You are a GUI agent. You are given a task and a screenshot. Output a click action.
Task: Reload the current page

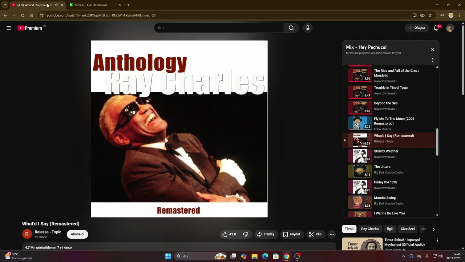(x=23, y=15)
